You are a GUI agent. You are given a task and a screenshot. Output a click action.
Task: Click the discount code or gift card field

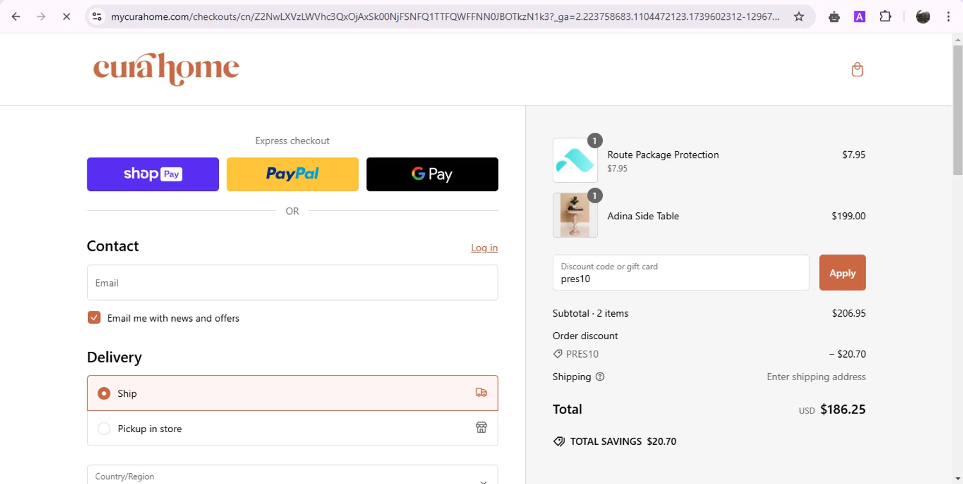pyautogui.click(x=681, y=272)
